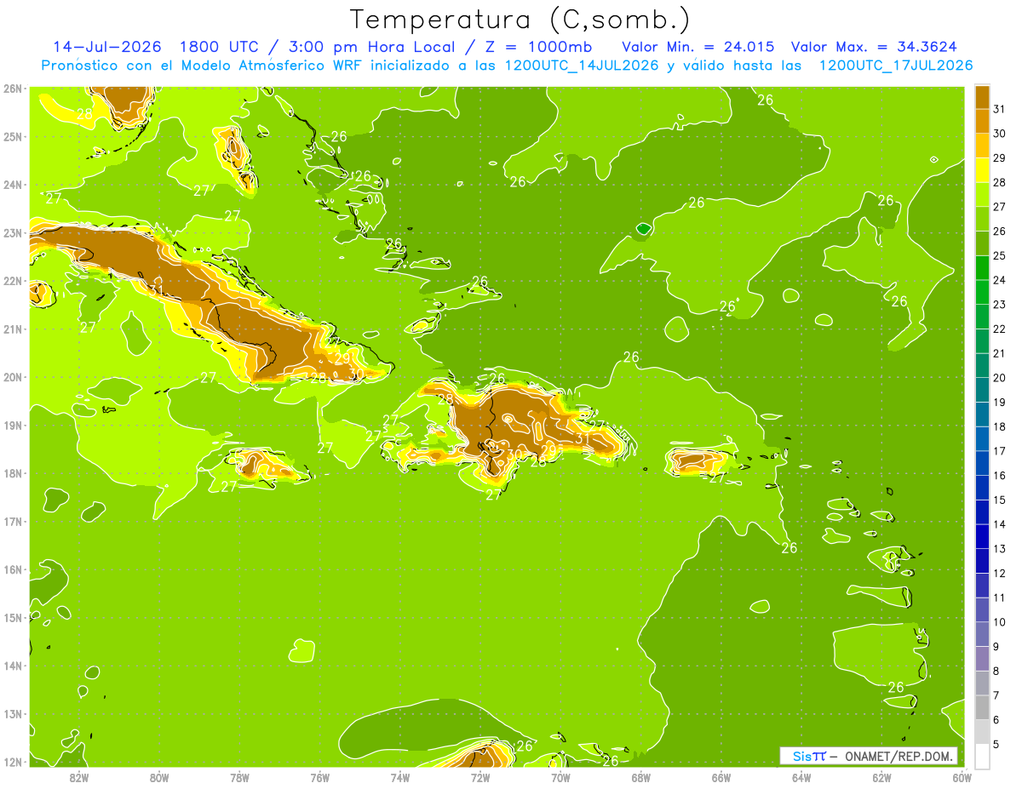This screenshot has height=789, width=1022.
Task: Click the white swatch below the 5 label
Action: pos(982,756)
